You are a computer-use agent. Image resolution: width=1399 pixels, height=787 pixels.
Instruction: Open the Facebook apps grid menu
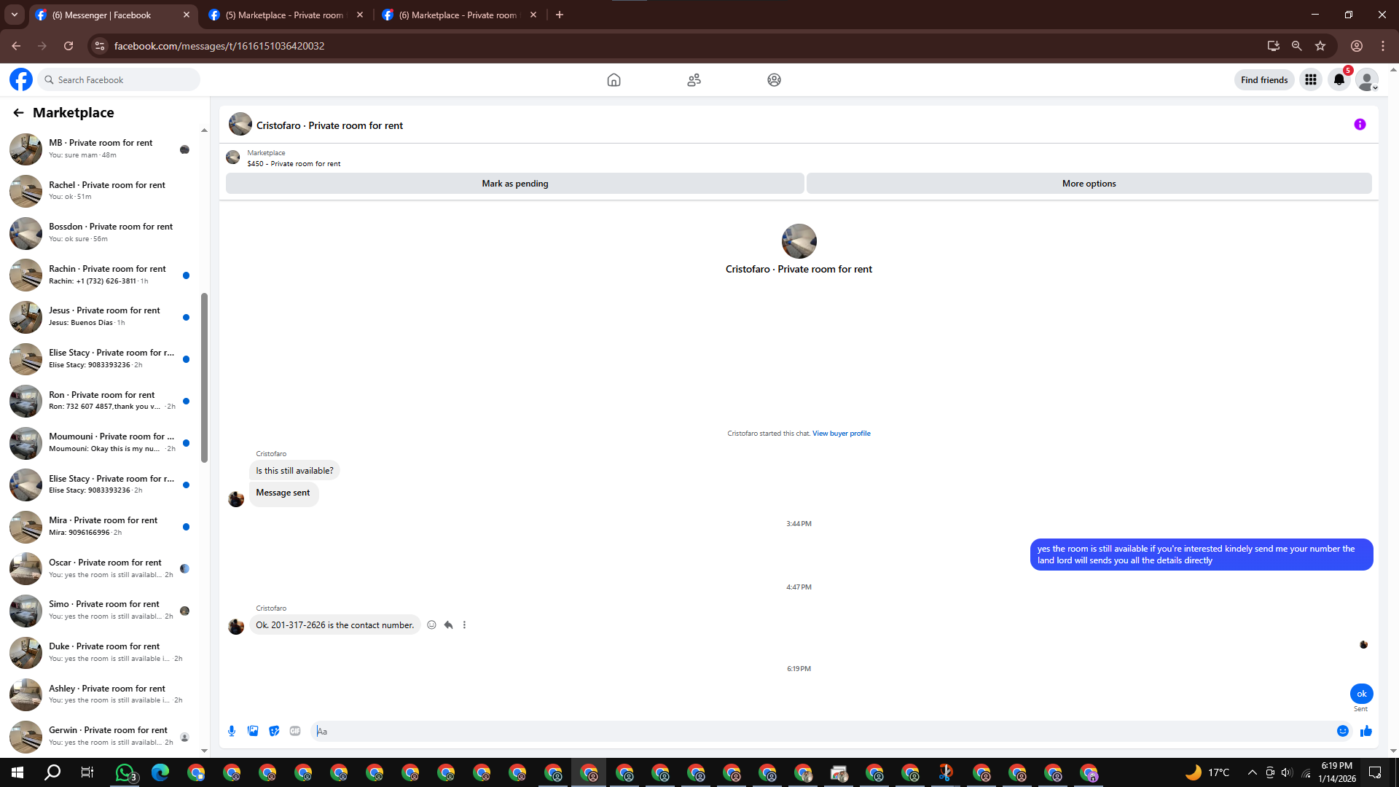pos(1310,79)
